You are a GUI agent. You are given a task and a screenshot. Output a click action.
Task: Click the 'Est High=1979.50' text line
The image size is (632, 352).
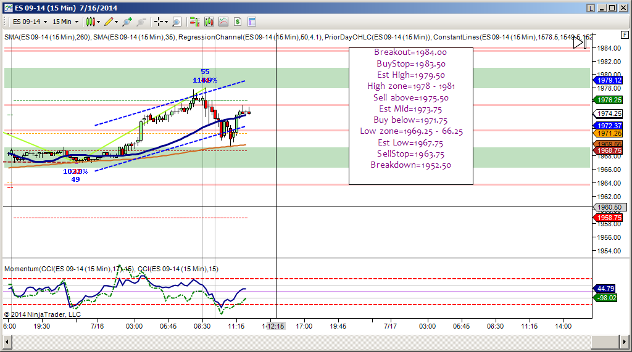click(410, 75)
